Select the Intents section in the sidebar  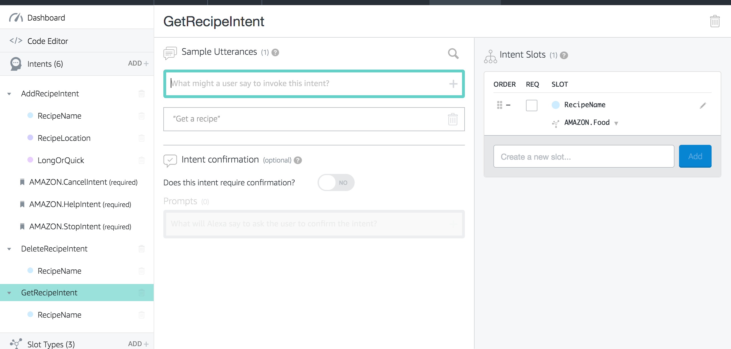pos(45,64)
